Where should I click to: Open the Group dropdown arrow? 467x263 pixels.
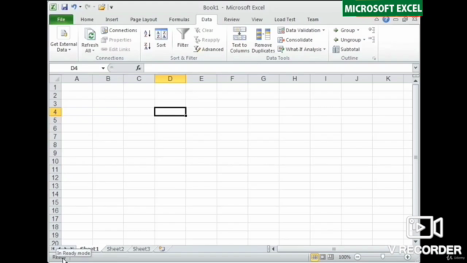pyautogui.click(x=358, y=30)
